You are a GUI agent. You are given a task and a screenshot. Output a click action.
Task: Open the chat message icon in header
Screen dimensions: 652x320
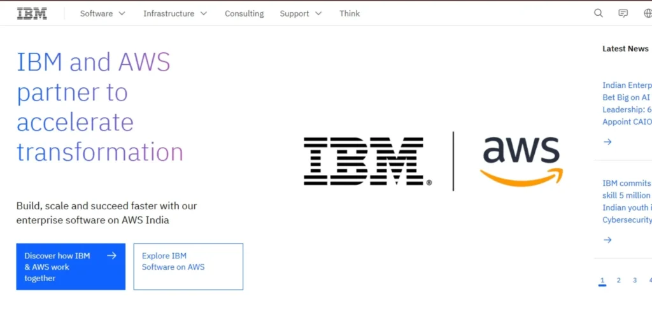coord(623,13)
